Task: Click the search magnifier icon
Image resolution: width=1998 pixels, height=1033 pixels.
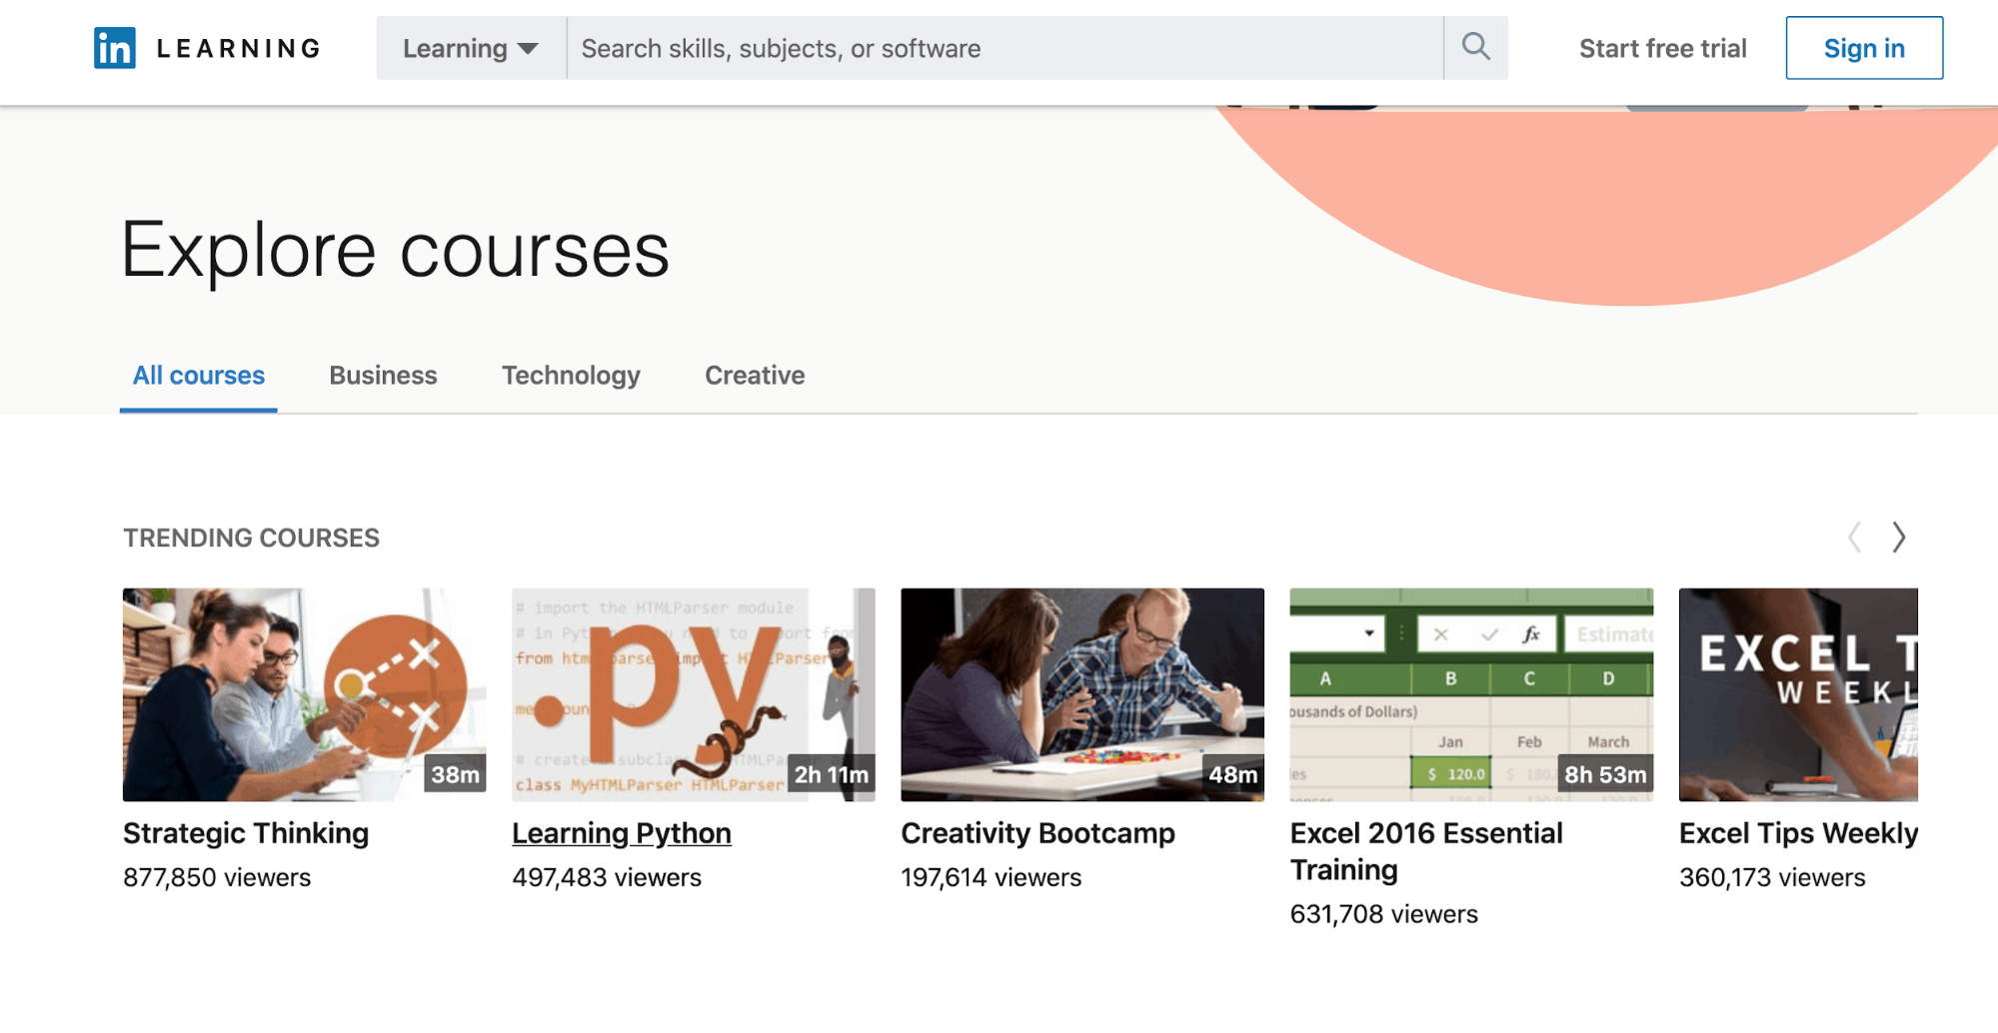Action: (x=1475, y=47)
